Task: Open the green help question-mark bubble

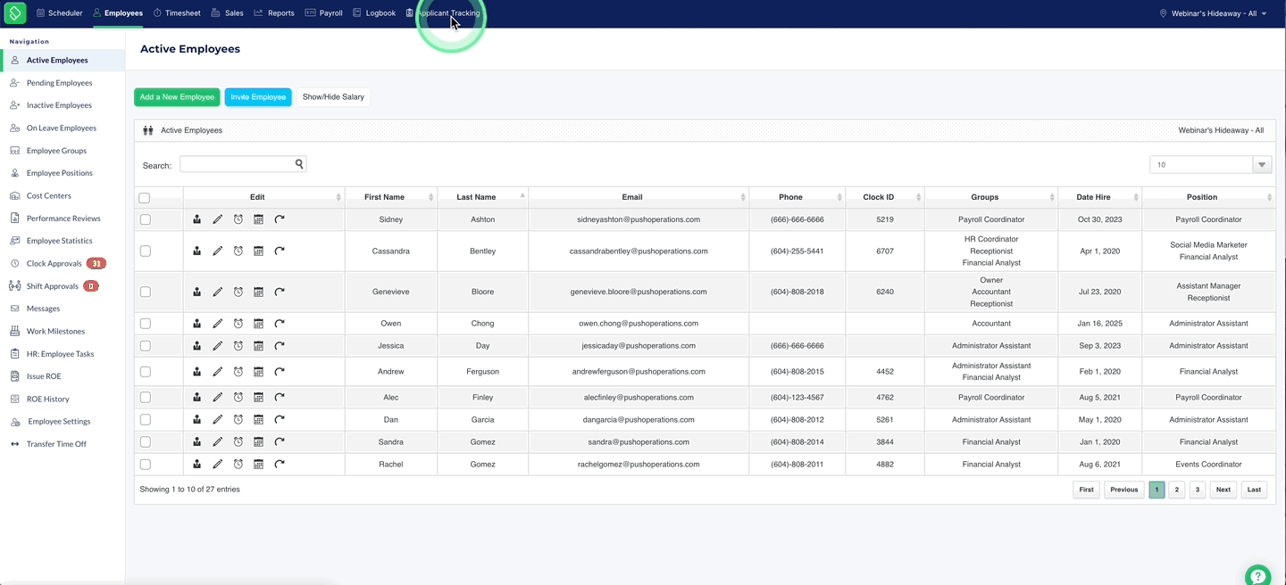Action: [1257, 575]
